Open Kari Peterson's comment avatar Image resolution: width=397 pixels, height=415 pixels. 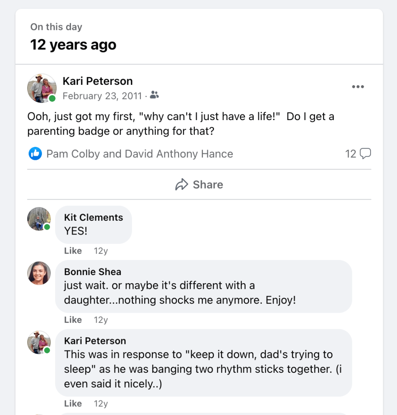tap(39, 342)
